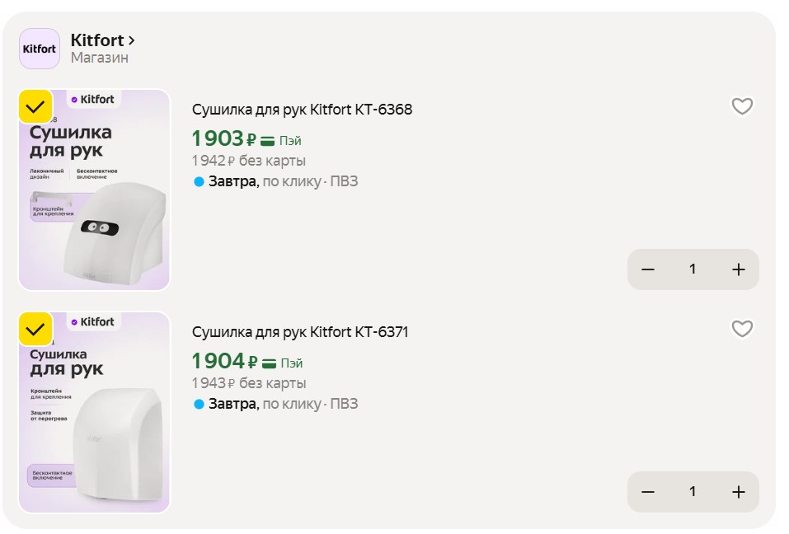Decrease quantity of KT-6368 dryer
Image resolution: width=789 pixels, height=534 pixels.
click(x=648, y=269)
